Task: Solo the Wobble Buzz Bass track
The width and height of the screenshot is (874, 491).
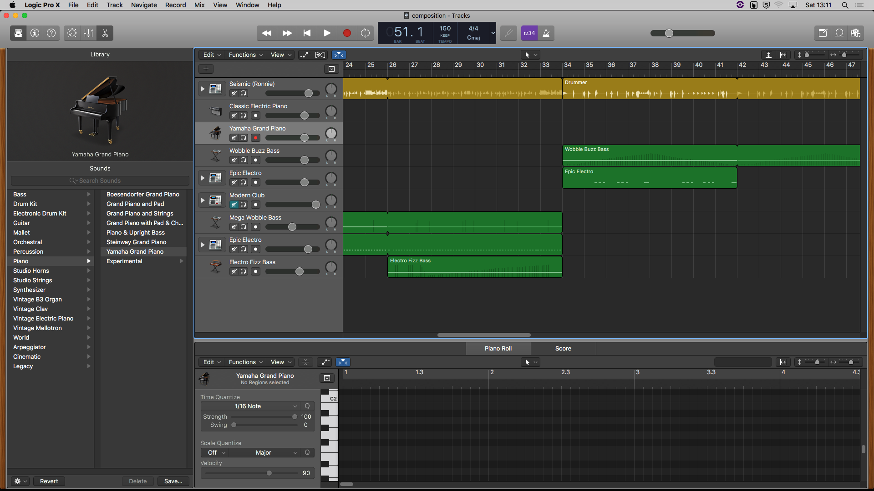Action: point(244,160)
